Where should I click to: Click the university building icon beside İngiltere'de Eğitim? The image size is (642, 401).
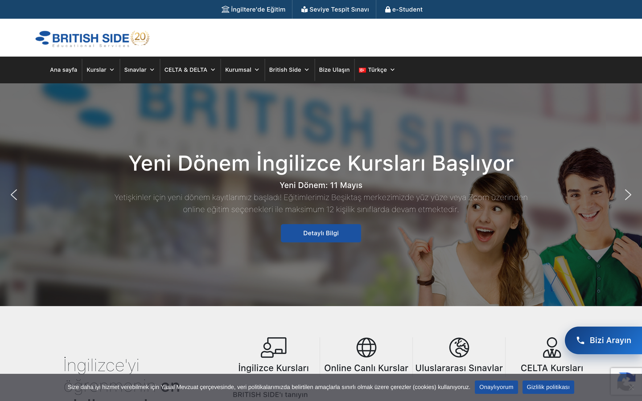(x=225, y=9)
